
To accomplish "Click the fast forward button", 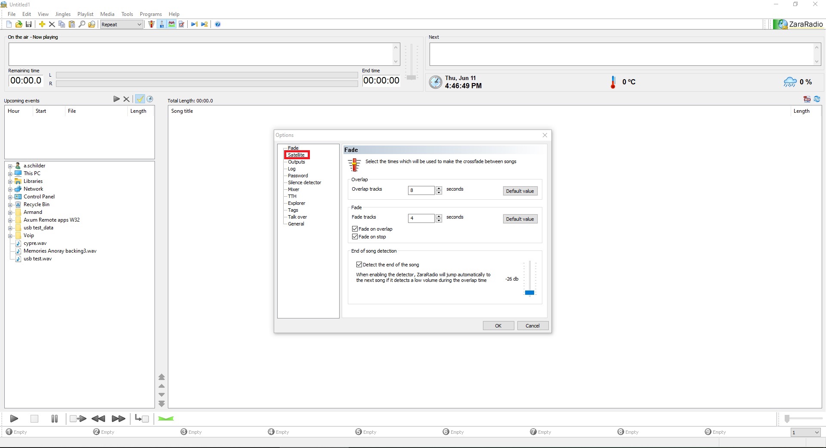I will pos(118,419).
